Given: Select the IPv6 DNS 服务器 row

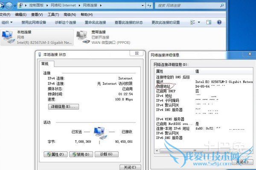Looking at the screenshot, I should click(204, 138).
